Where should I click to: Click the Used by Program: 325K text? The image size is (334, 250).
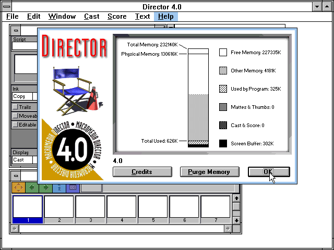click(x=256, y=89)
